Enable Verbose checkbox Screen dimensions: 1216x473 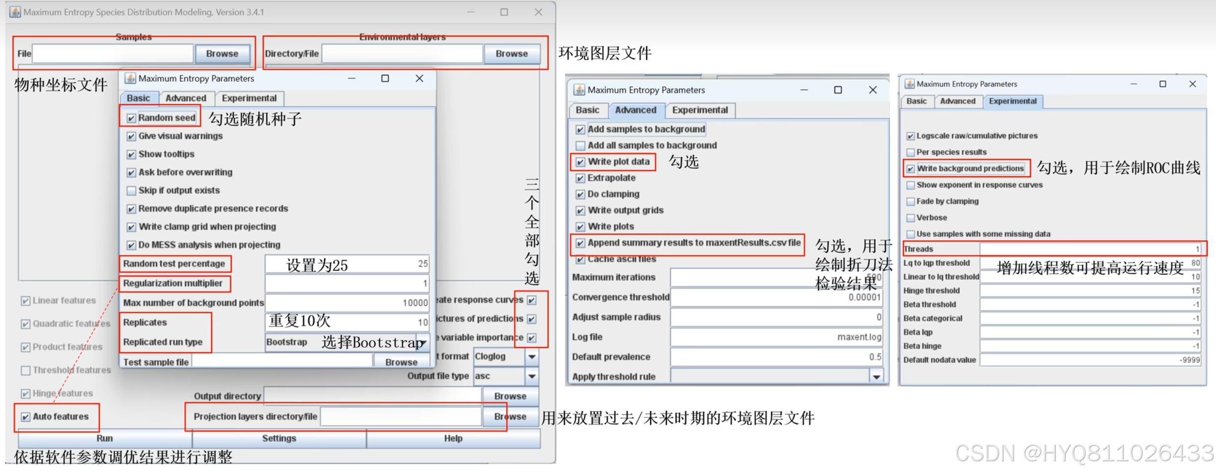click(910, 218)
